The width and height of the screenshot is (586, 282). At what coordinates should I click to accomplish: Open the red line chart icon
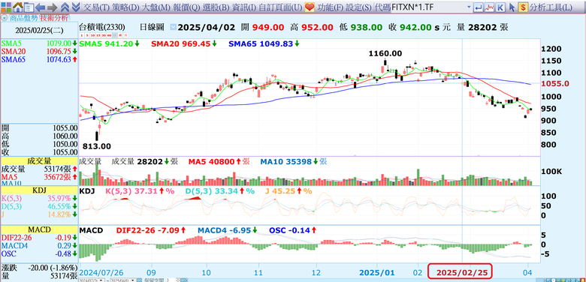[x=489, y=7]
